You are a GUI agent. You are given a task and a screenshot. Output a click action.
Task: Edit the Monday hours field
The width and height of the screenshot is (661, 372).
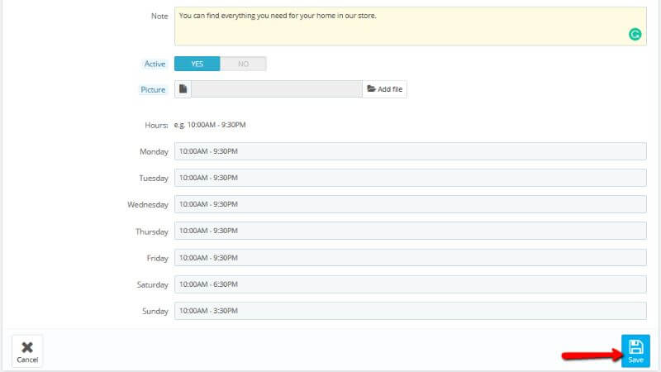click(410, 151)
